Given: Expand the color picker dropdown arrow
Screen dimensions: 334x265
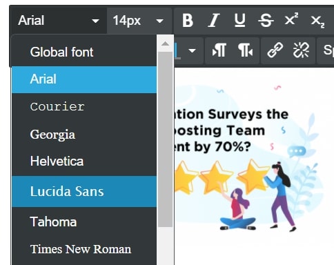Looking at the screenshot, I should [193, 50].
